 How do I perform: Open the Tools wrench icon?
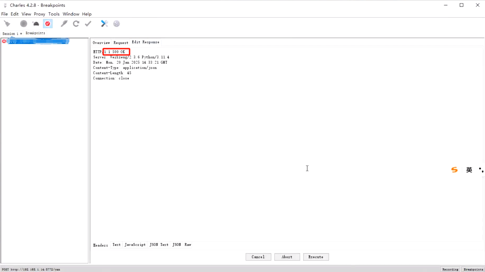click(x=104, y=24)
